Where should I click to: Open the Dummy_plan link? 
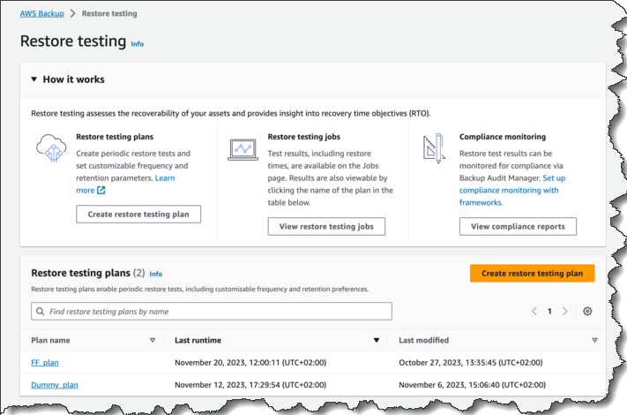click(55, 385)
